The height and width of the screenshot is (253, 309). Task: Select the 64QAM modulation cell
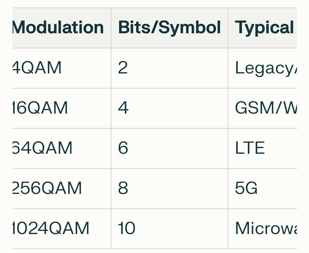point(62,149)
